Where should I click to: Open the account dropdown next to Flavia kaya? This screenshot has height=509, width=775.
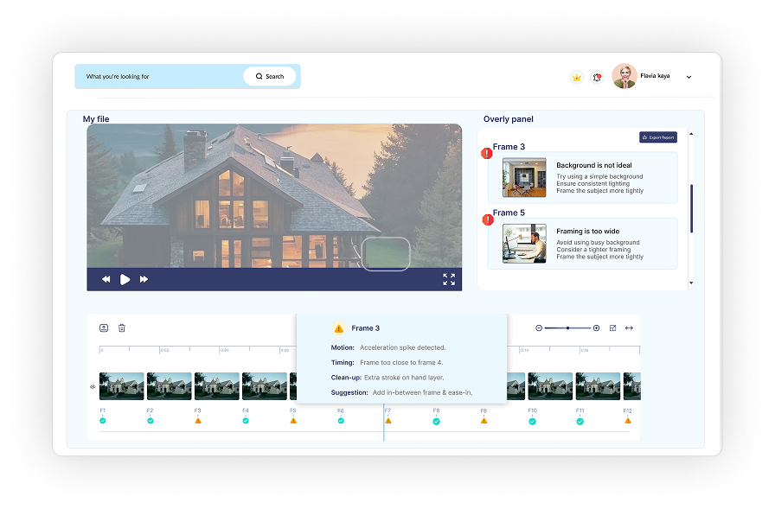click(x=688, y=76)
